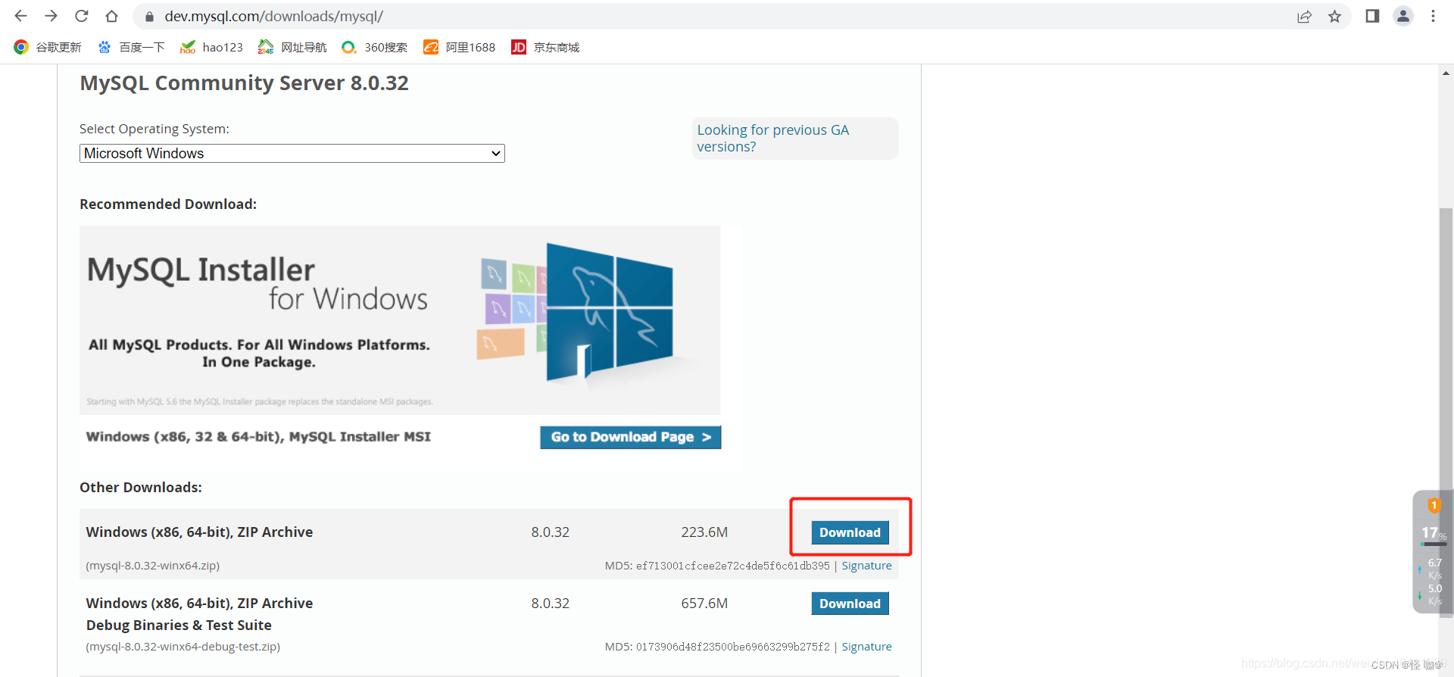The height and width of the screenshot is (677, 1454).
Task: View site security lock information
Action: click(x=149, y=17)
